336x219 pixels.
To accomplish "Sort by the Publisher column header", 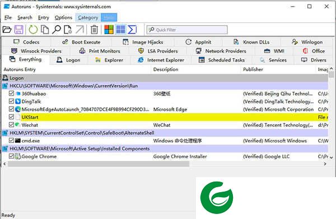I will coord(278,69).
